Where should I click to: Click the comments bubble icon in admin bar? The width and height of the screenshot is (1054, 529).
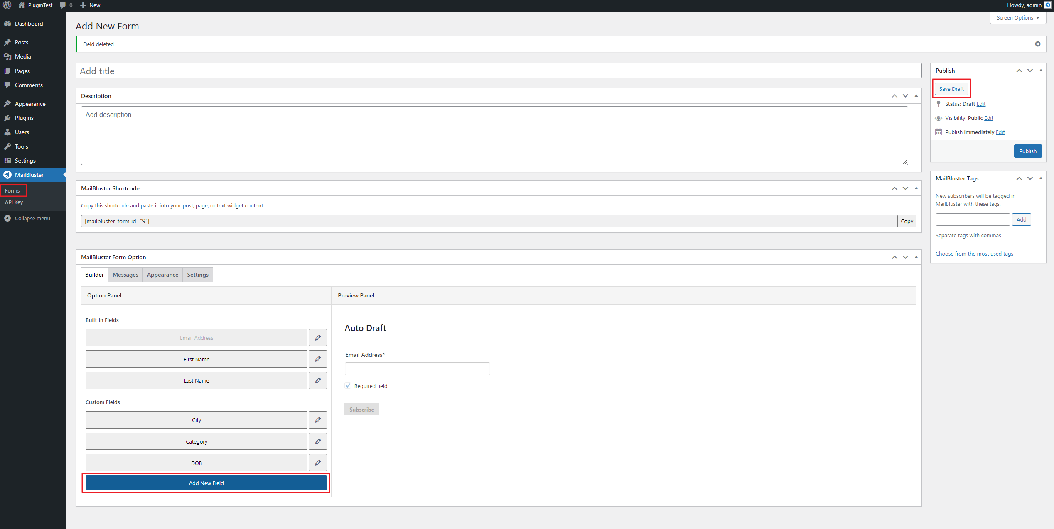click(x=63, y=5)
